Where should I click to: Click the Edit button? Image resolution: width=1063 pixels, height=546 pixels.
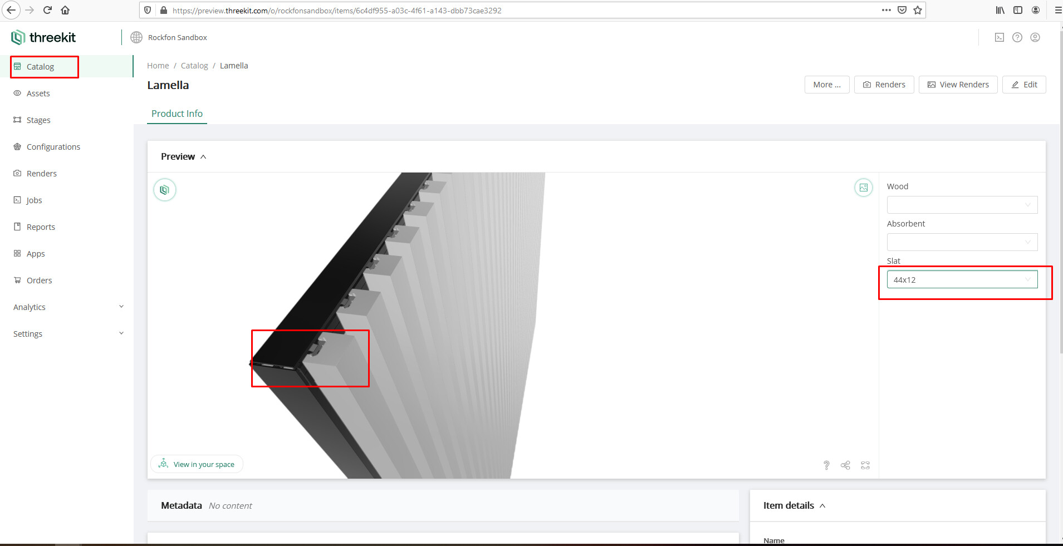pos(1024,85)
